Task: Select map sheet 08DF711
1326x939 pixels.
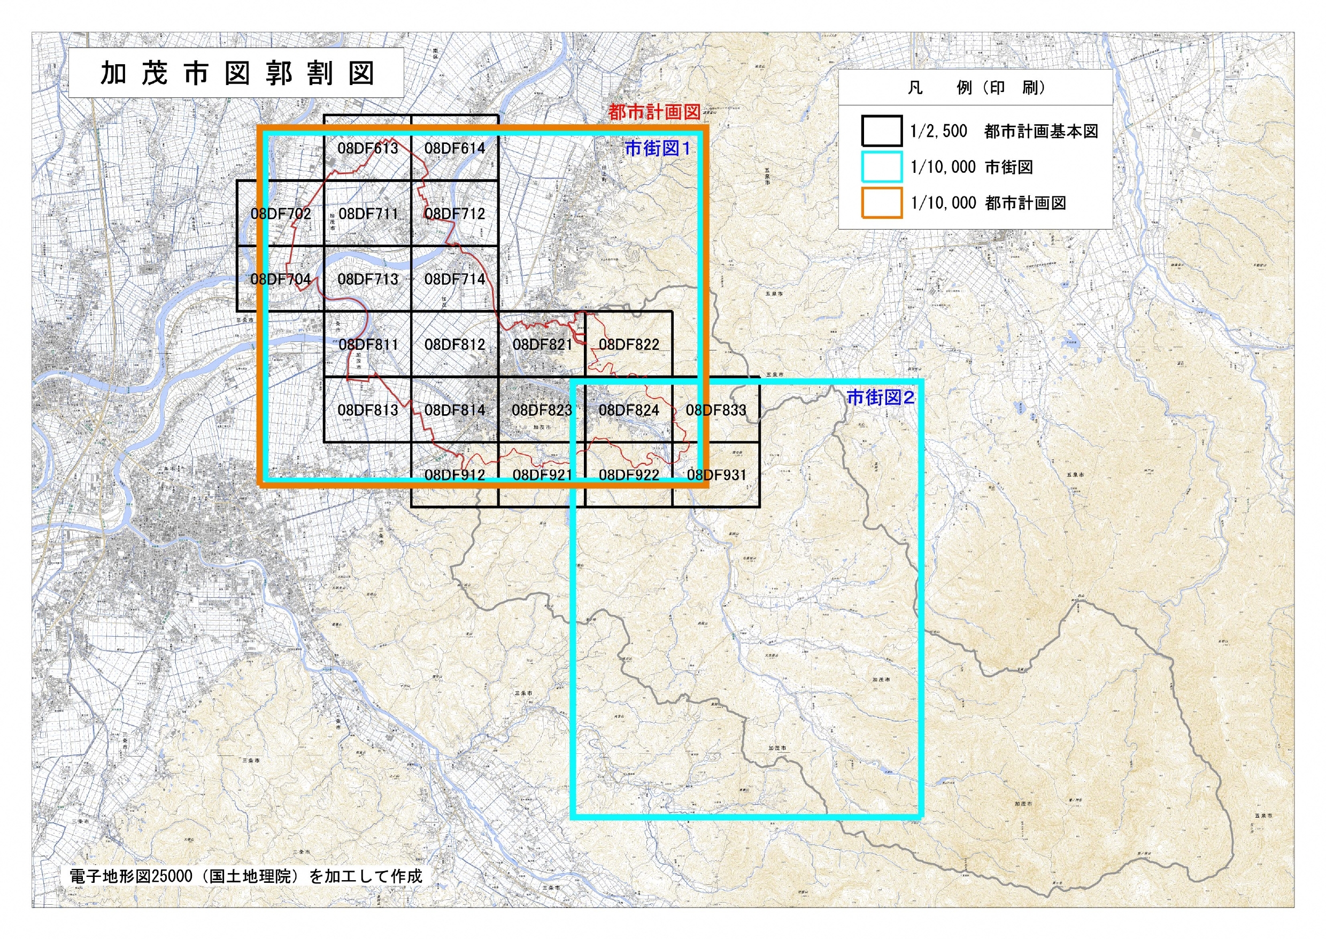Action: tap(368, 213)
